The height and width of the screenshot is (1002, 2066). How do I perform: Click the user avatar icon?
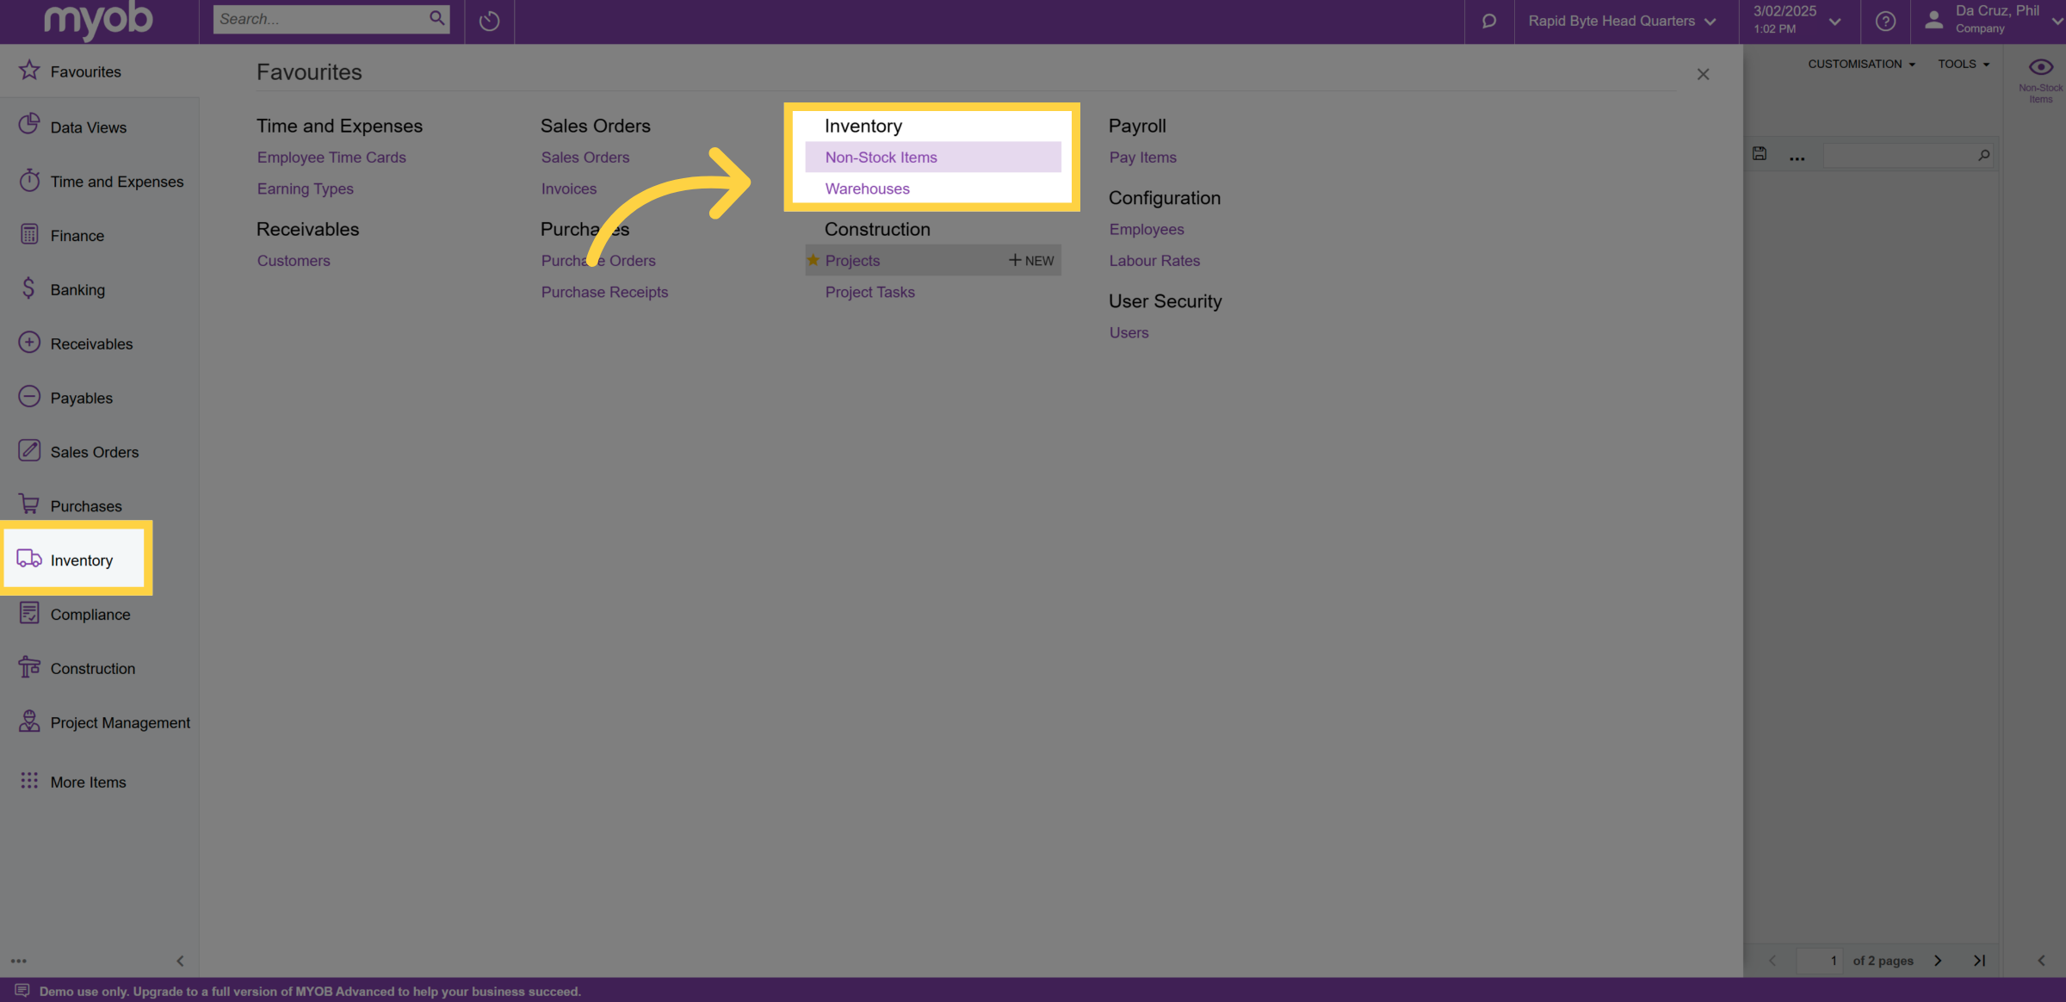1934,20
